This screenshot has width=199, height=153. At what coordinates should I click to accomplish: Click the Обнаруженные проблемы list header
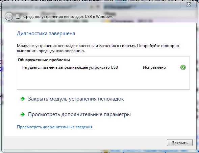pos(44,60)
